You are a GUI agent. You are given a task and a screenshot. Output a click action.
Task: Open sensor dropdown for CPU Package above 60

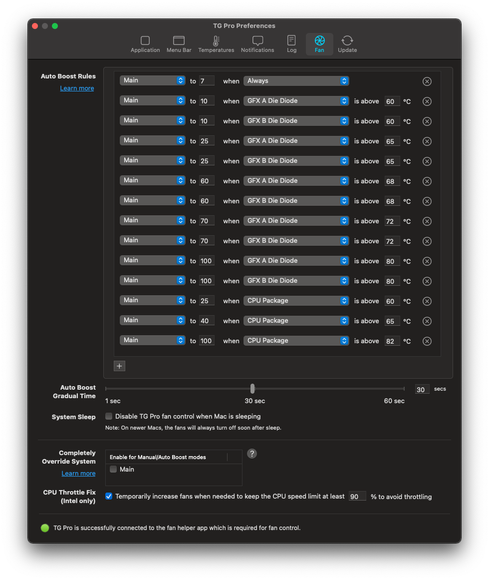click(x=296, y=300)
